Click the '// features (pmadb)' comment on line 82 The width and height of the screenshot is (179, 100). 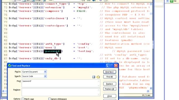click(116, 40)
